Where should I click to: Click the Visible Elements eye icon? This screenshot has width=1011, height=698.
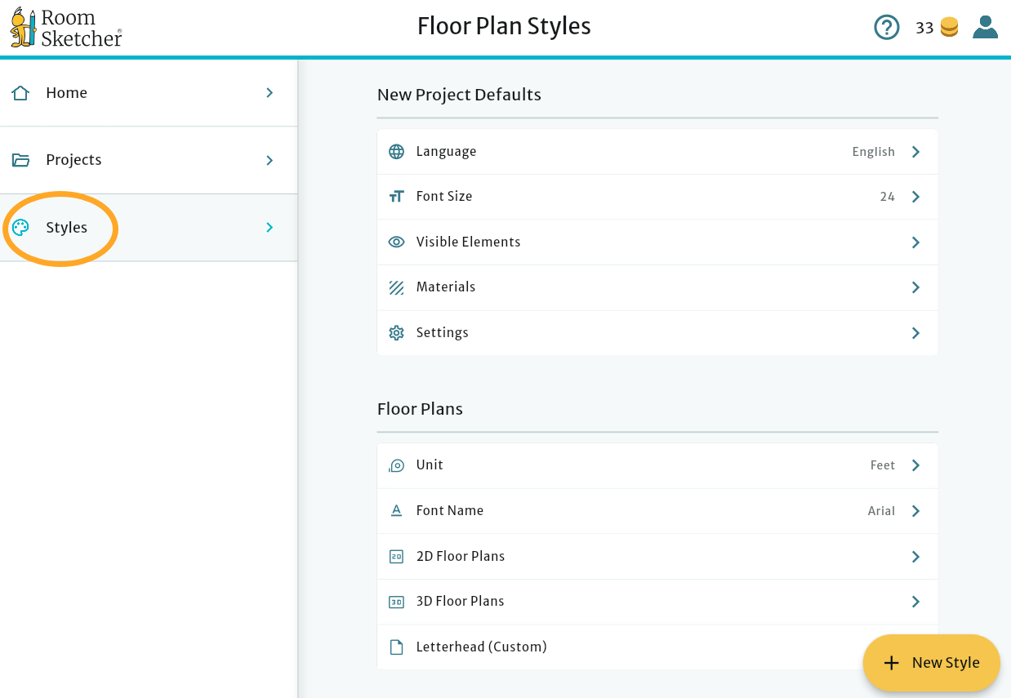(x=397, y=242)
